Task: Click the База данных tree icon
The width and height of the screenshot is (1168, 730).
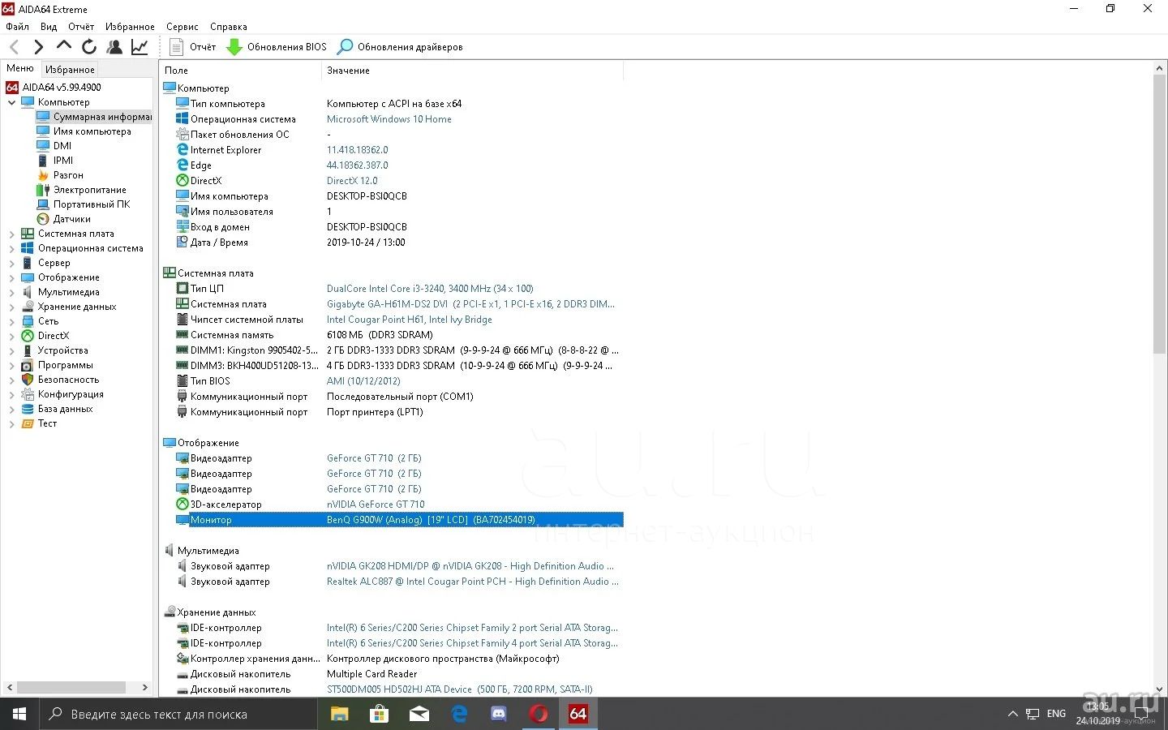Action: coord(28,409)
